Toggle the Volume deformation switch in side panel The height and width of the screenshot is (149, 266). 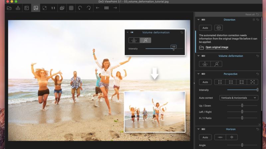pyautogui.click(x=203, y=56)
